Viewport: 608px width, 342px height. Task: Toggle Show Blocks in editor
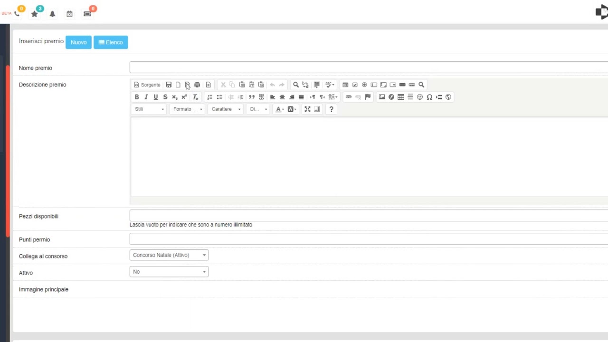317,109
